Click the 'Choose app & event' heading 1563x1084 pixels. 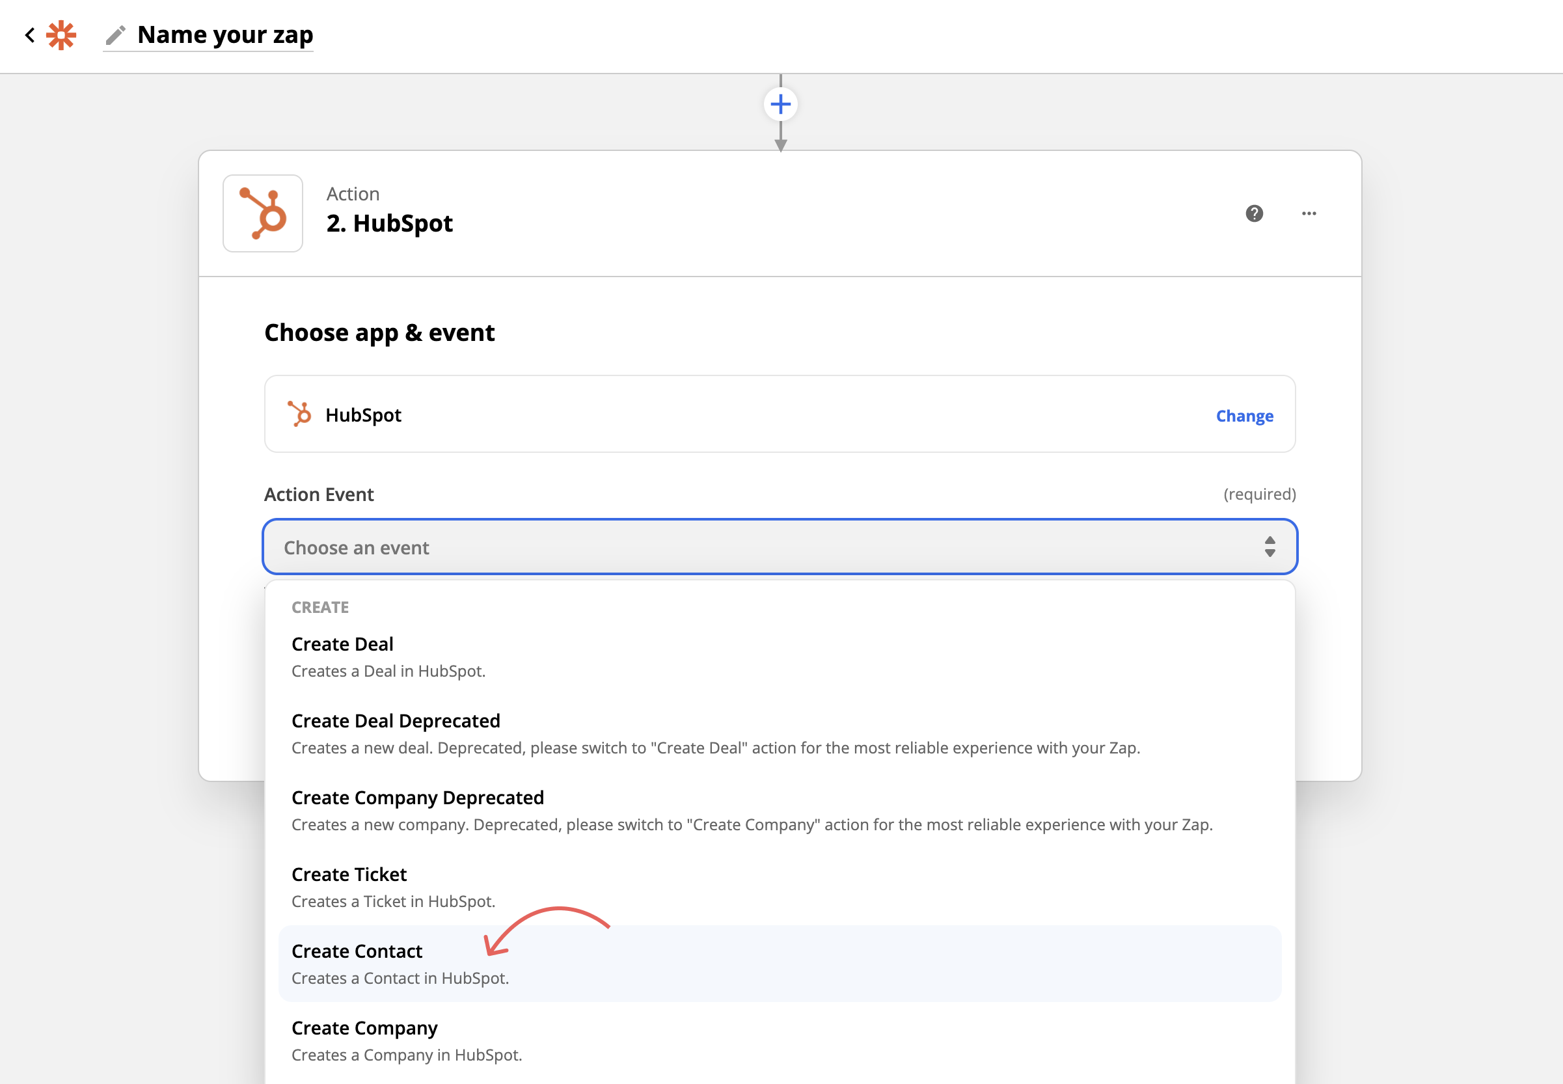[x=379, y=332]
